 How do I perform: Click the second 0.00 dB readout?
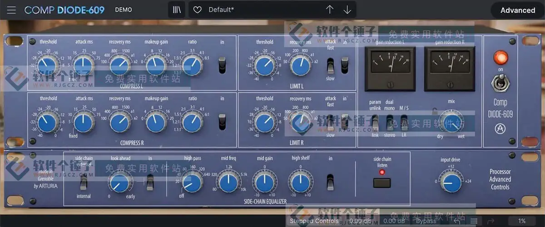[394, 221]
